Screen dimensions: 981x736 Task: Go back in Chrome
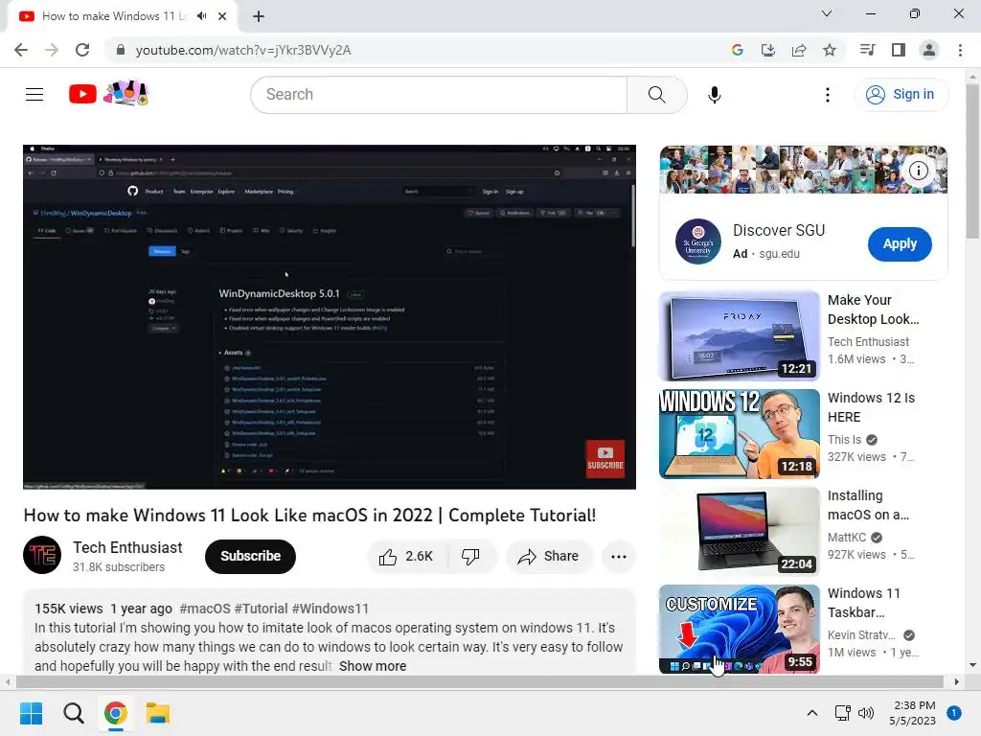pyautogui.click(x=21, y=50)
